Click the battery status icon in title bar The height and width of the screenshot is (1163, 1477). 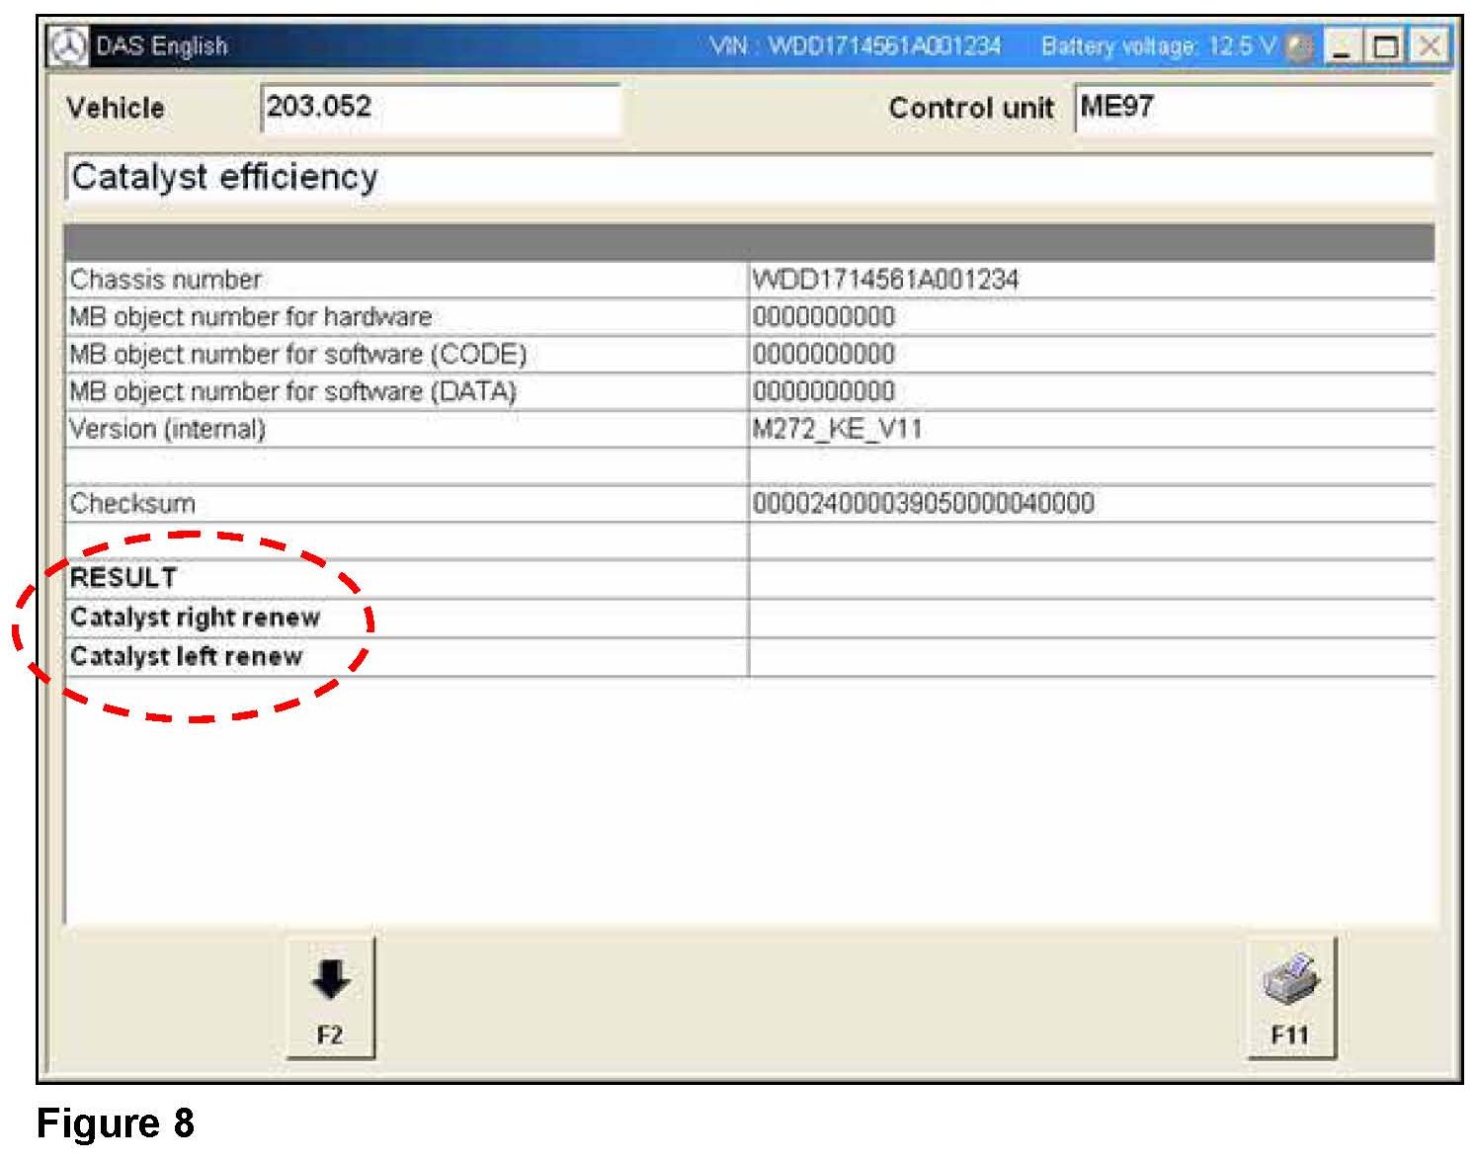click(x=1301, y=46)
